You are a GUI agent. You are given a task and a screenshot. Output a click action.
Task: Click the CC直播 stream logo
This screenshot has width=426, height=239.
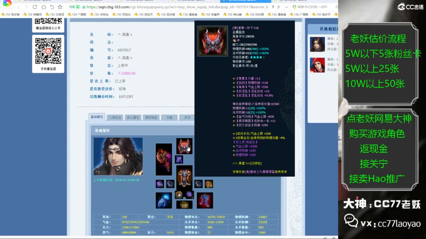point(410,7)
